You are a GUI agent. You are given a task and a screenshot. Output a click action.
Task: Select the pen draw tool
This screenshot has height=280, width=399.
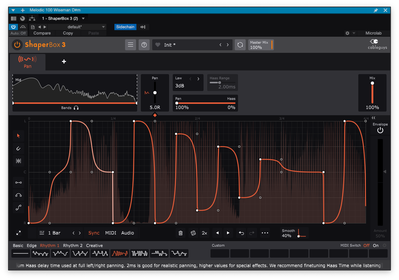[x=18, y=148]
